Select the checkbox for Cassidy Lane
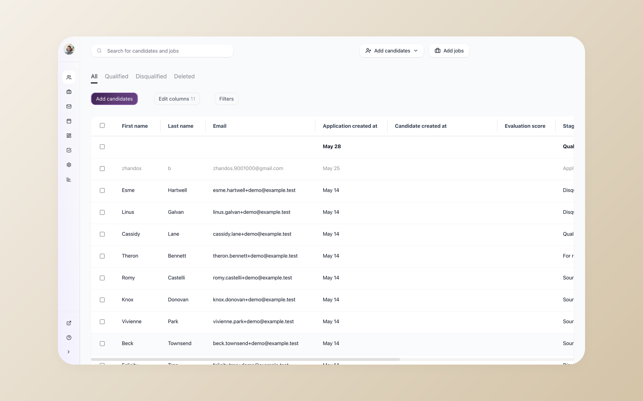Viewport: 643px width, 401px height. pyautogui.click(x=102, y=234)
